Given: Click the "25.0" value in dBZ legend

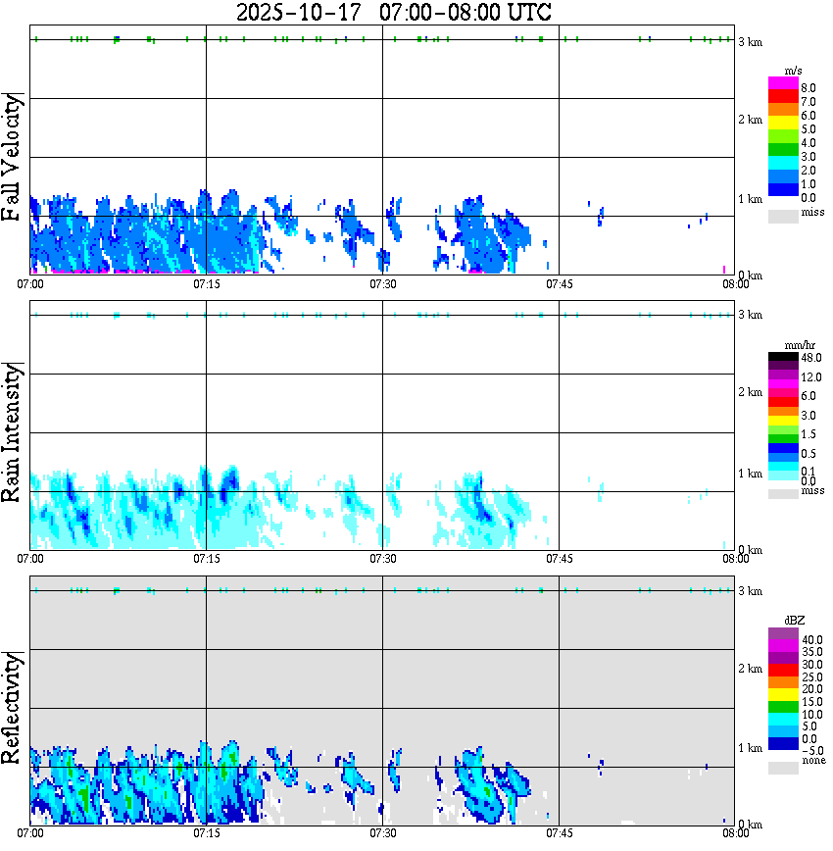Looking at the screenshot, I should click(811, 676).
